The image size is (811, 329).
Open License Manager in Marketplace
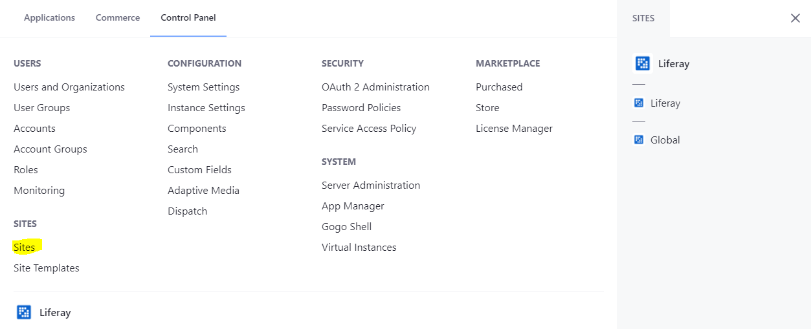coord(514,129)
